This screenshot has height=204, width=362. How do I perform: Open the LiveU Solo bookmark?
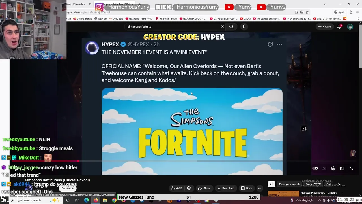tap(116, 19)
